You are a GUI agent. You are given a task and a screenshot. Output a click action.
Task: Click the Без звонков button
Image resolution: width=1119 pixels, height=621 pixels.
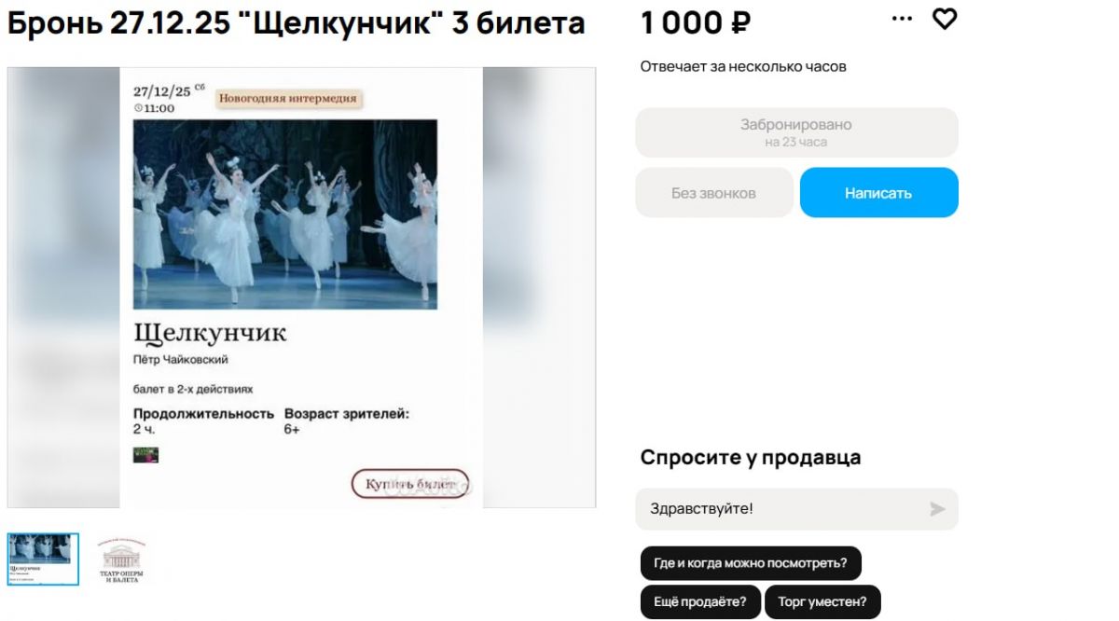(714, 193)
